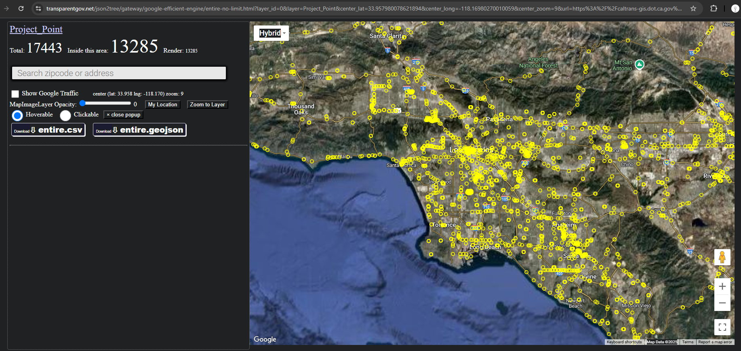Click the Inside this area 13285 value
Image resolution: width=741 pixels, height=351 pixels.
(134, 46)
